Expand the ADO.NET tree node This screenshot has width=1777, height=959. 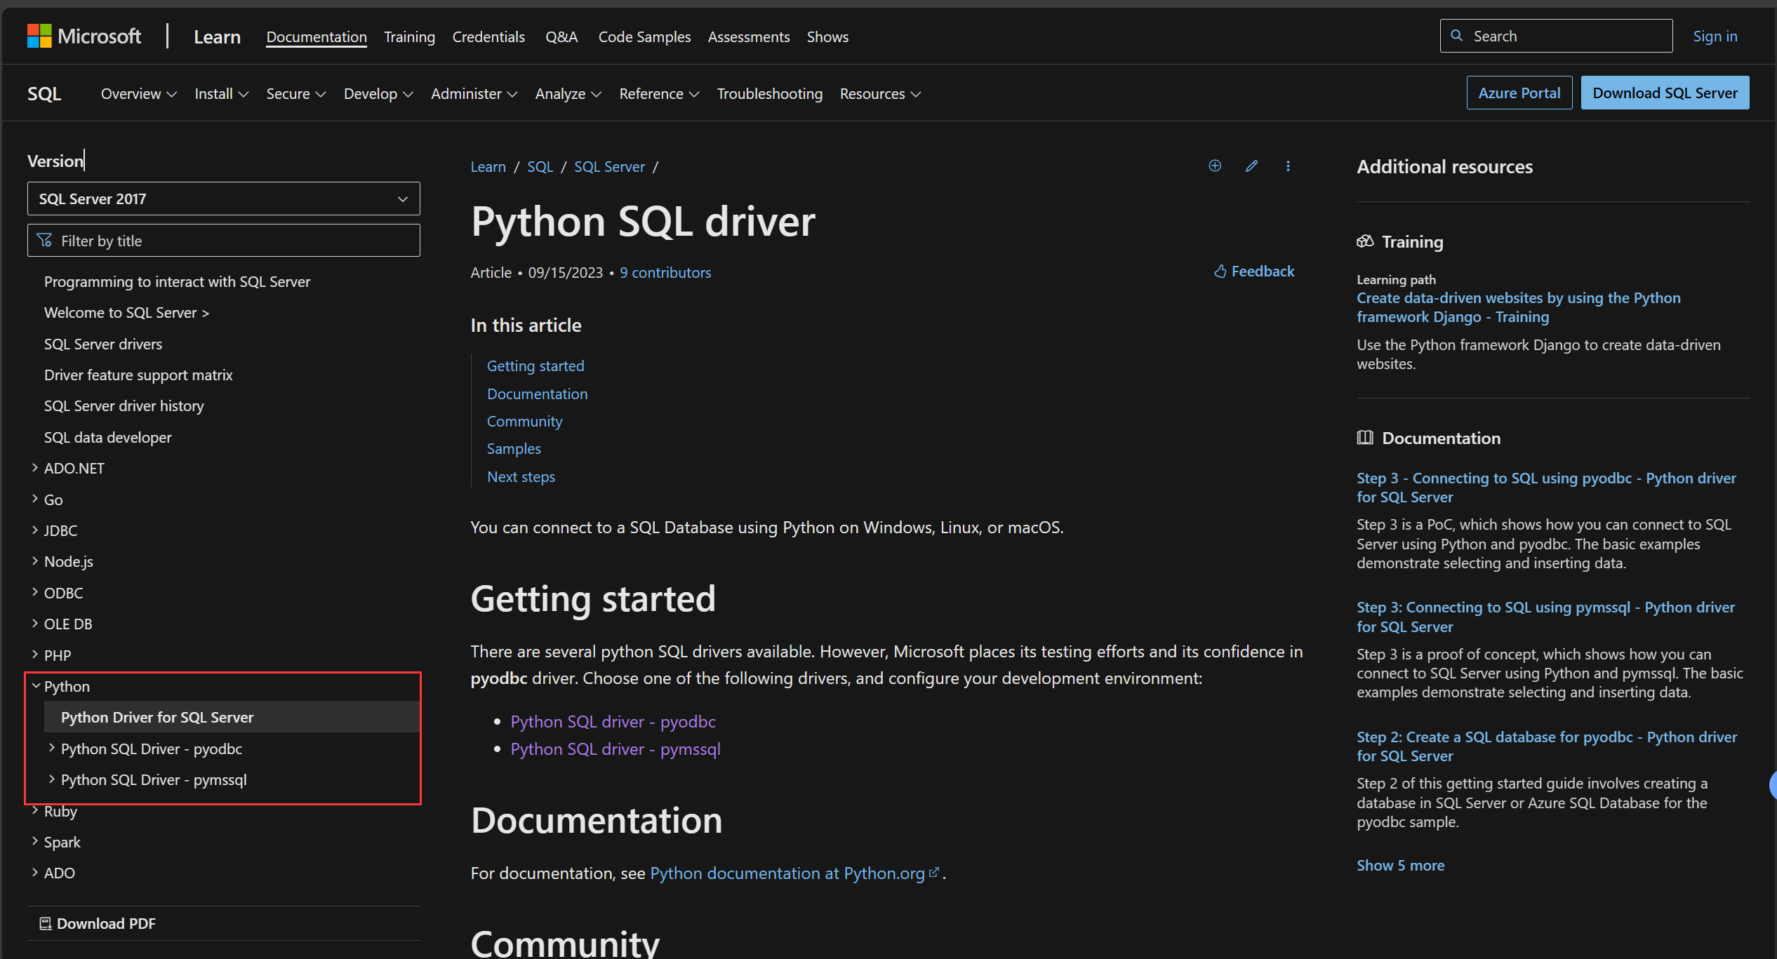click(x=35, y=468)
